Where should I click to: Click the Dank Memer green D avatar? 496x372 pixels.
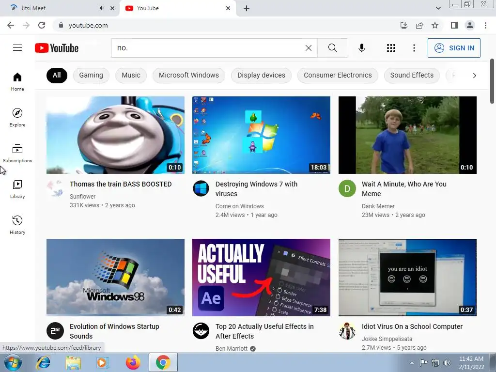click(x=347, y=188)
